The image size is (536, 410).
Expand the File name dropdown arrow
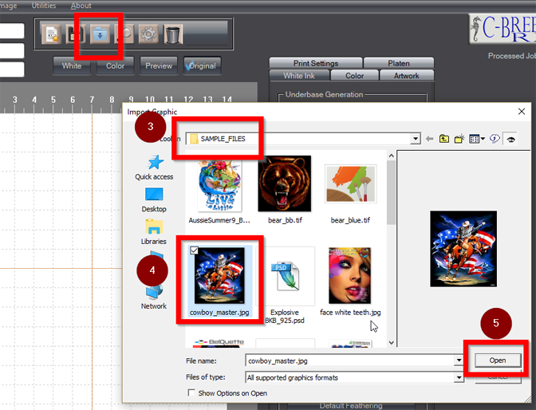(x=459, y=361)
